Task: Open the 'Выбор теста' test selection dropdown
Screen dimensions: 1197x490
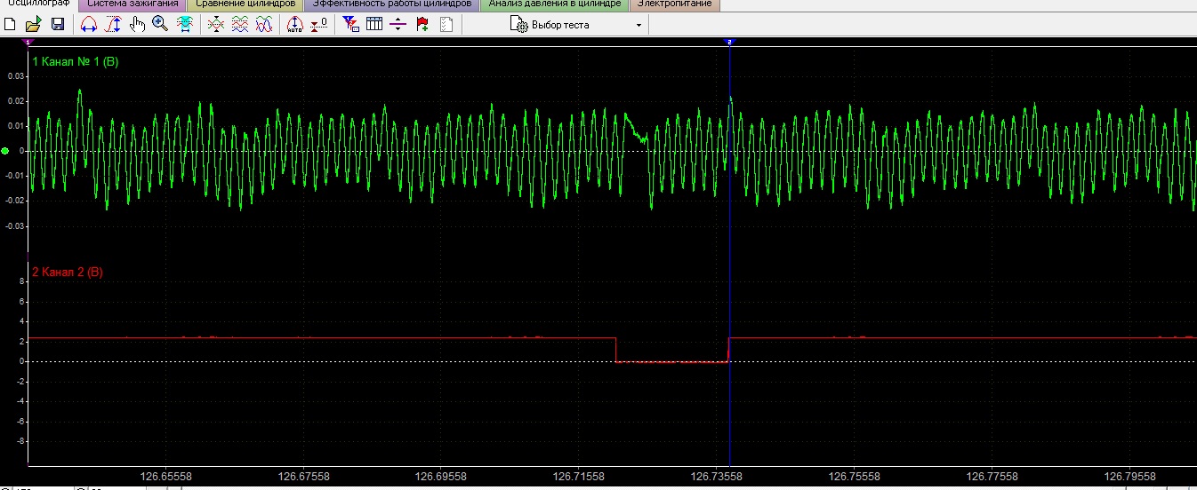Action: coord(576,25)
